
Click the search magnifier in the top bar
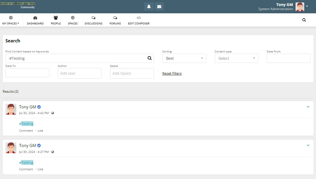(304, 20)
